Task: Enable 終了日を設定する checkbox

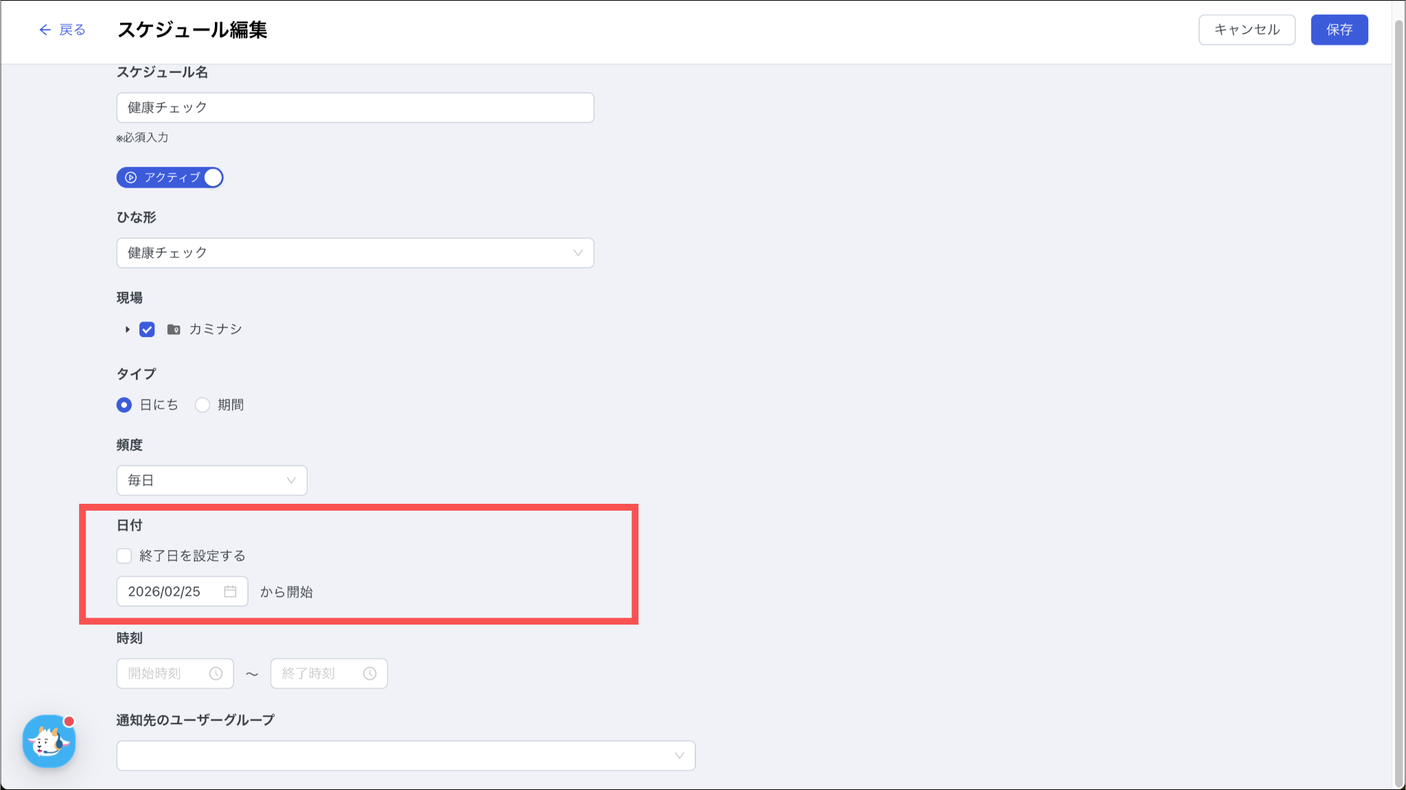Action: (124, 555)
